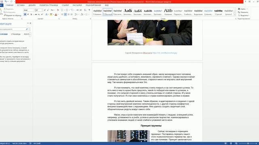Open the ССЫЛКИ ribbon tab
The width and height of the screenshot is (259, 145).
[65, 5]
